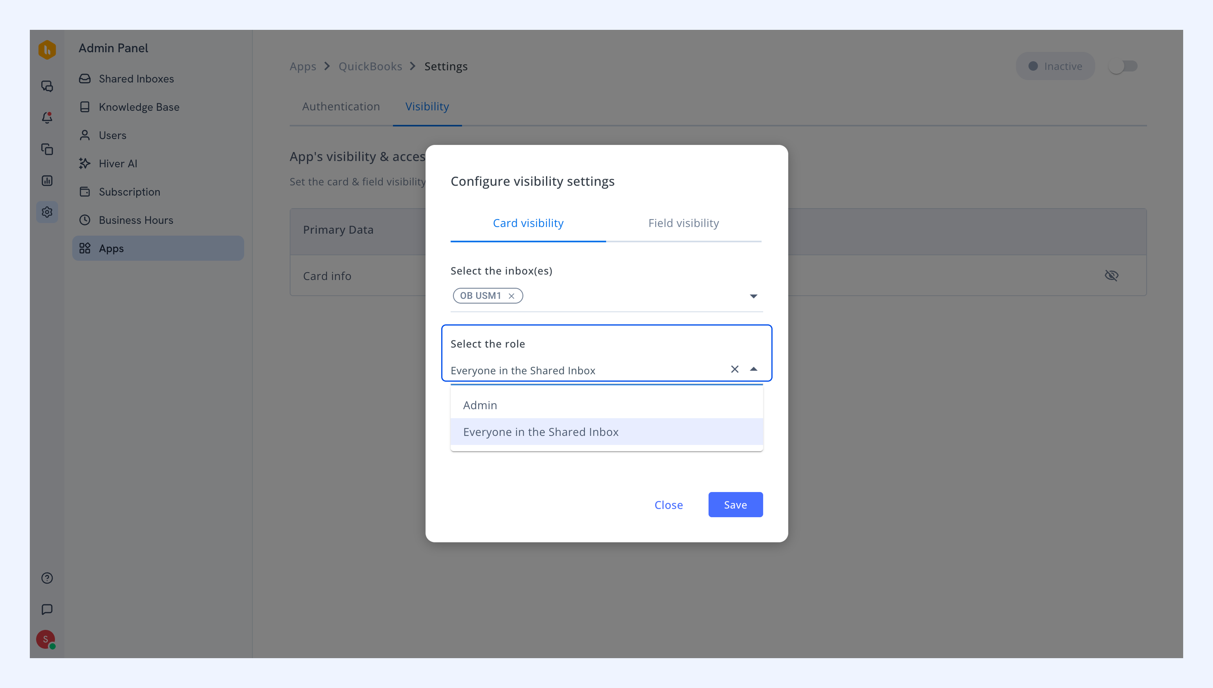The height and width of the screenshot is (688, 1213).
Task: Save the visibility settings
Action: pos(735,505)
